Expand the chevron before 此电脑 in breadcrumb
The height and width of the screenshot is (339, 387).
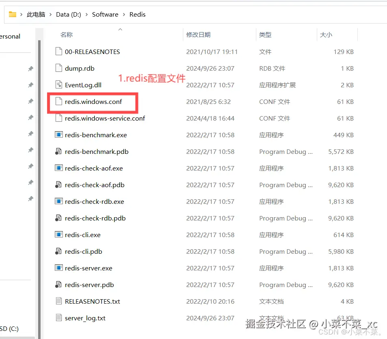click(x=21, y=15)
